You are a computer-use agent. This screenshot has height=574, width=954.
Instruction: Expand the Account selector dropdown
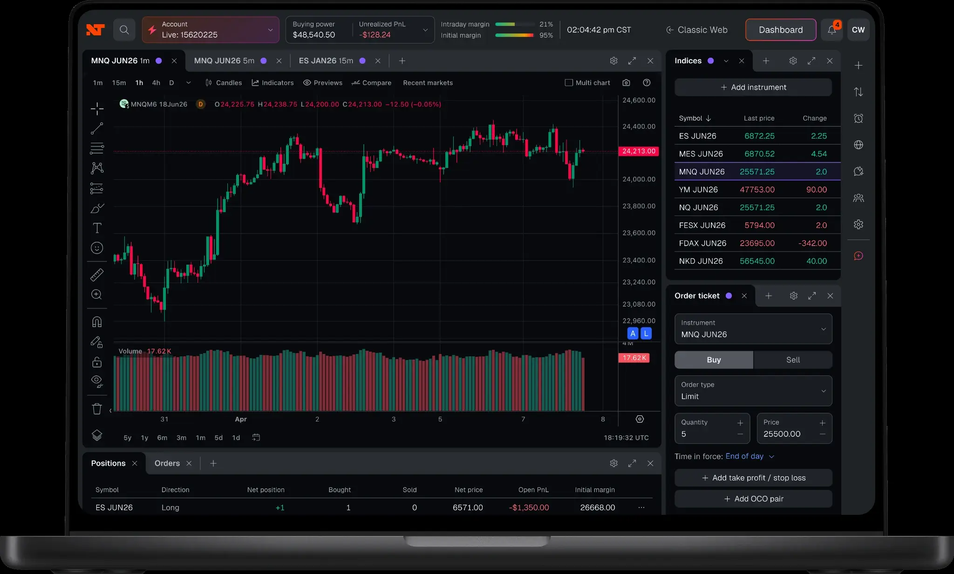point(211,30)
